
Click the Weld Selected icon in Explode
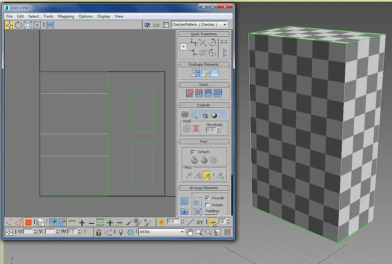click(197, 128)
